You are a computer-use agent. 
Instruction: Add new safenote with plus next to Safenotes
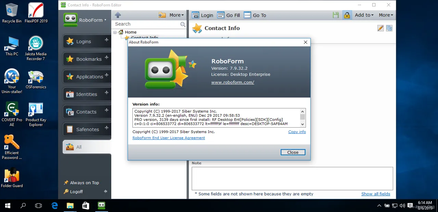pos(106,128)
